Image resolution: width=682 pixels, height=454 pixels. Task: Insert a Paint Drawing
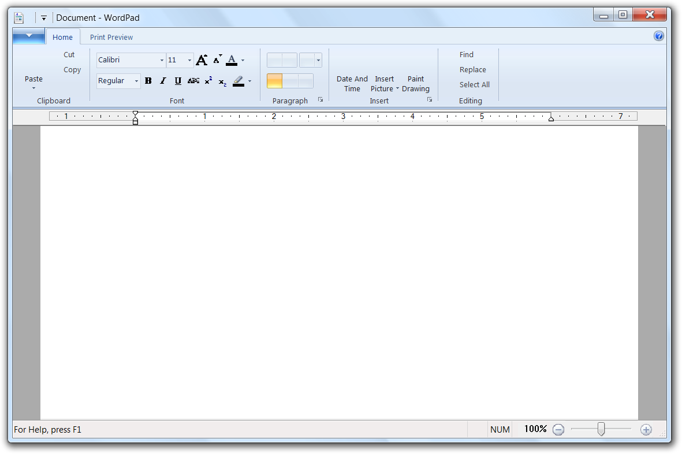[x=416, y=84]
